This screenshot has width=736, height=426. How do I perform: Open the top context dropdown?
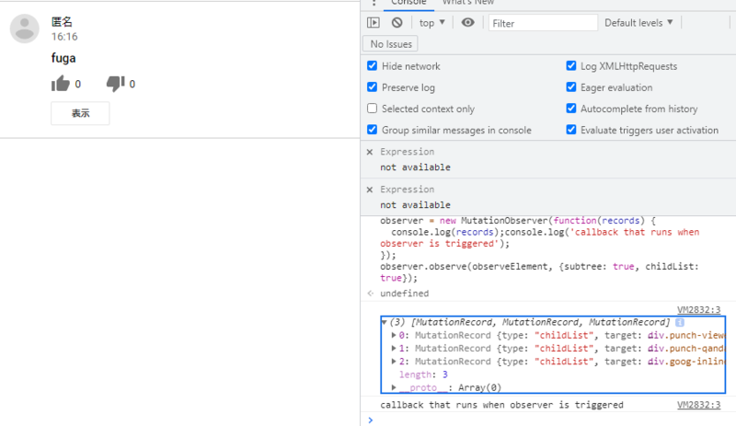(431, 23)
